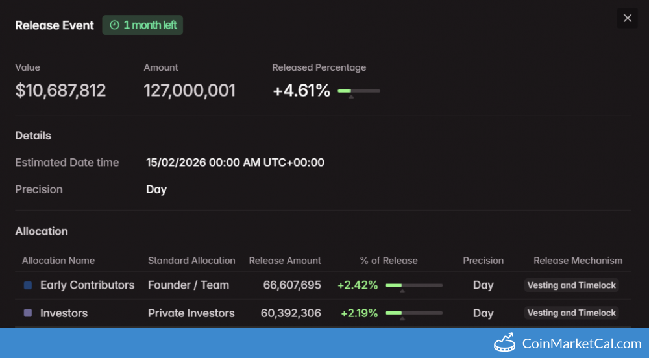Click the Investors purple color square
649x358 pixels.
pos(28,313)
